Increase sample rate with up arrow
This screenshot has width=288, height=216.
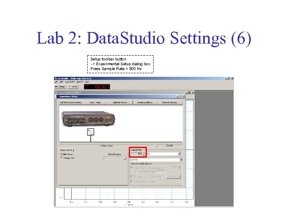[x=144, y=153]
